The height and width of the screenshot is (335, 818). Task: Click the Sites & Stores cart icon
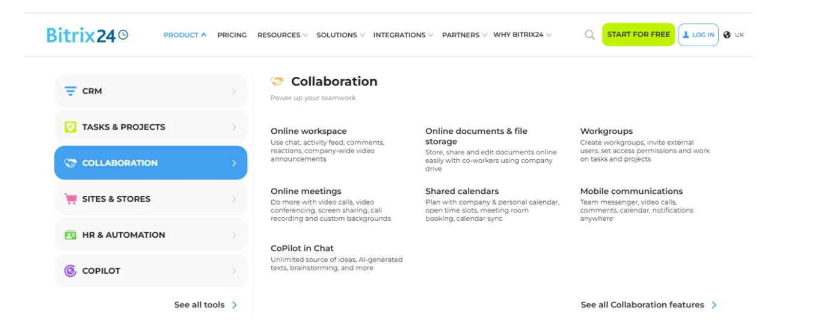click(x=70, y=199)
